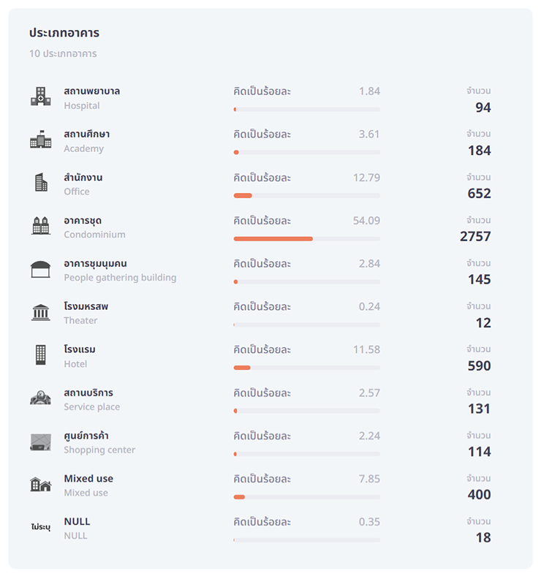Click the ประเภทอาคาร section heading

pos(64,33)
